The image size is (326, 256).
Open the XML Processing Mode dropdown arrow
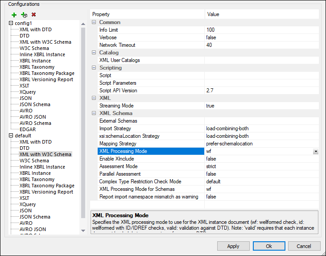[316, 152]
